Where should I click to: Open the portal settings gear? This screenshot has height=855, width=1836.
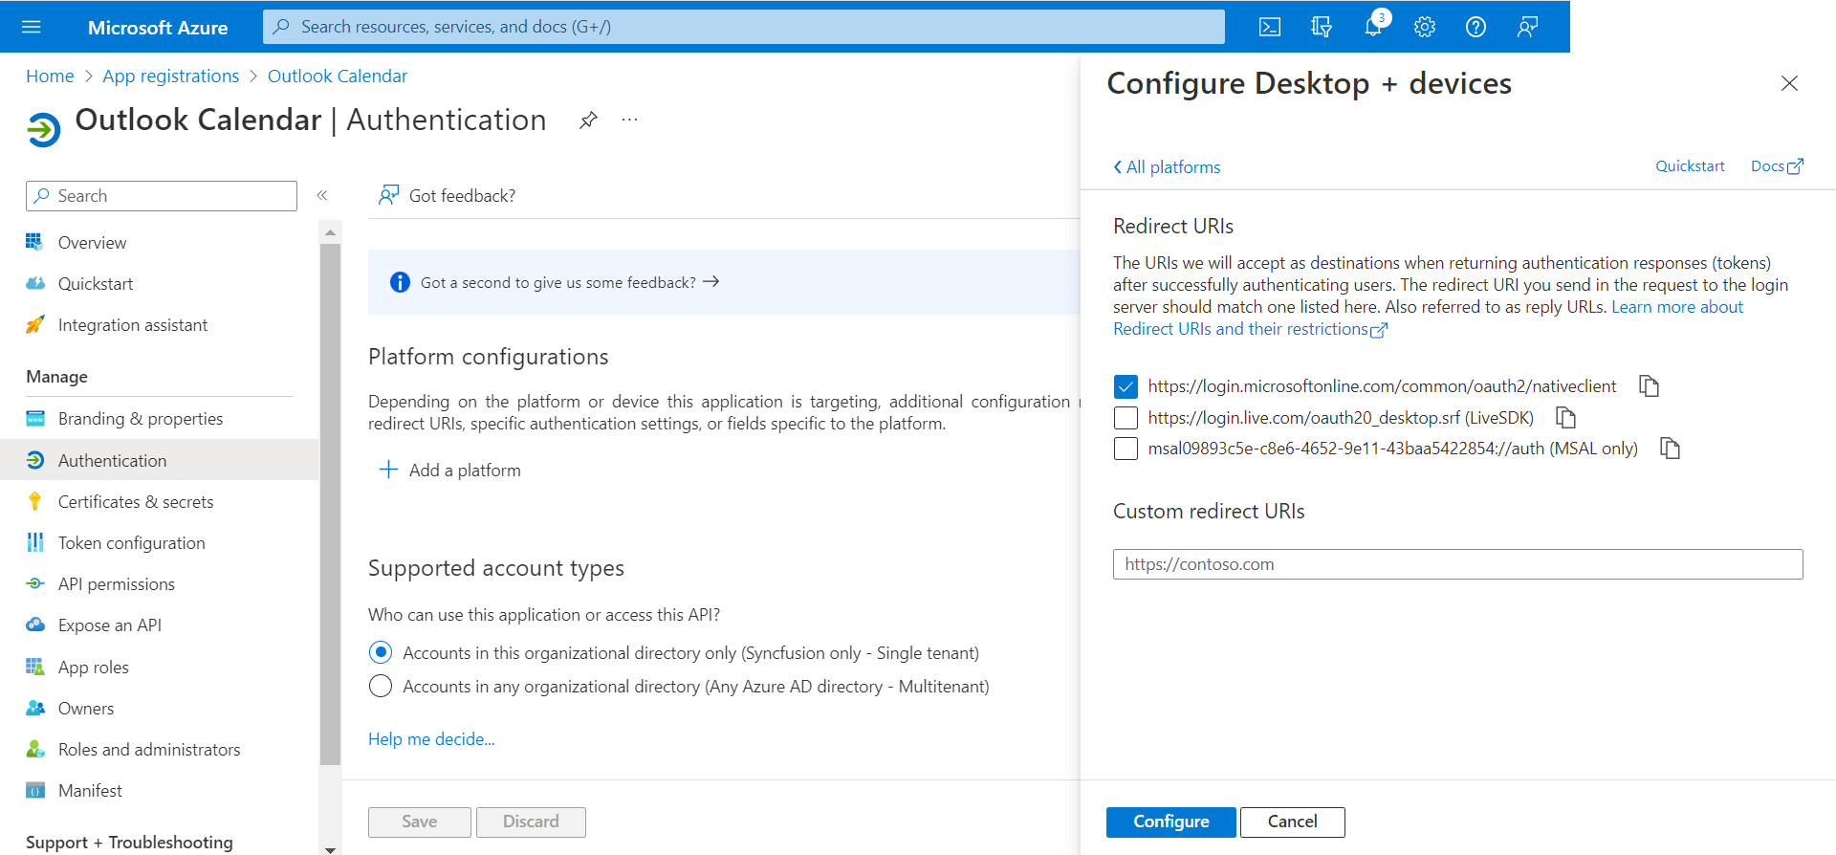[x=1425, y=27]
